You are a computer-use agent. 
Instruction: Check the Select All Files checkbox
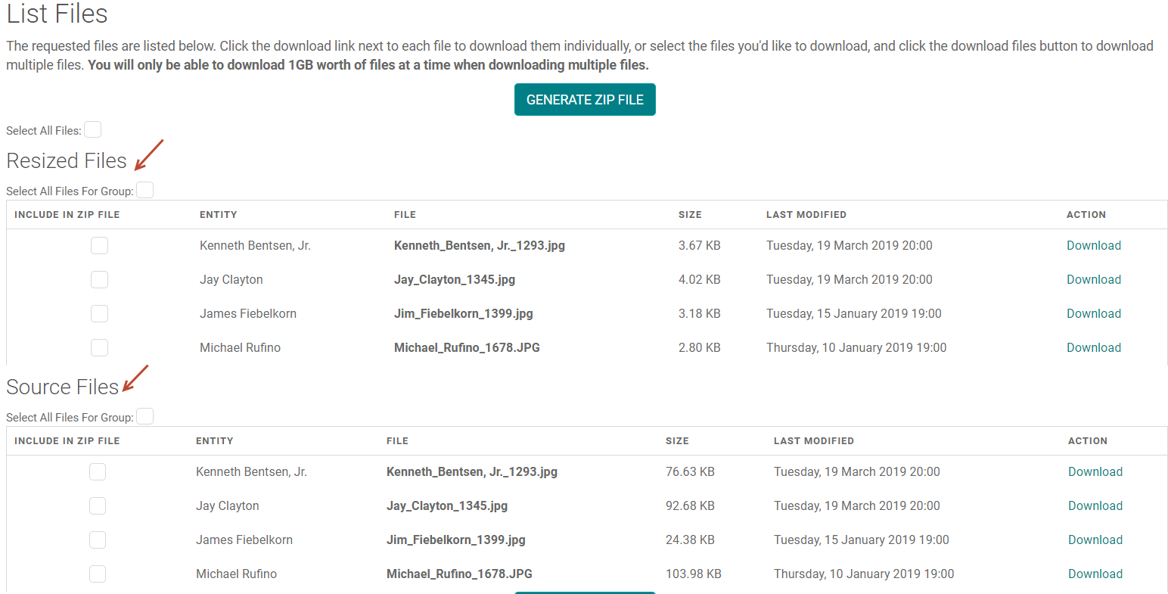92,130
